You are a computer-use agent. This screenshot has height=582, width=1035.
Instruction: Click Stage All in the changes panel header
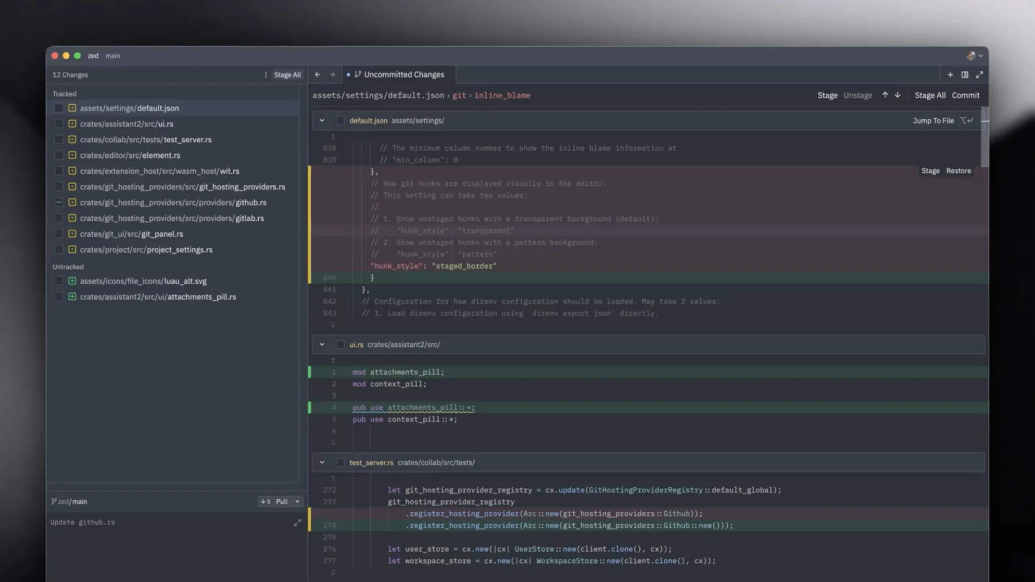click(x=287, y=75)
